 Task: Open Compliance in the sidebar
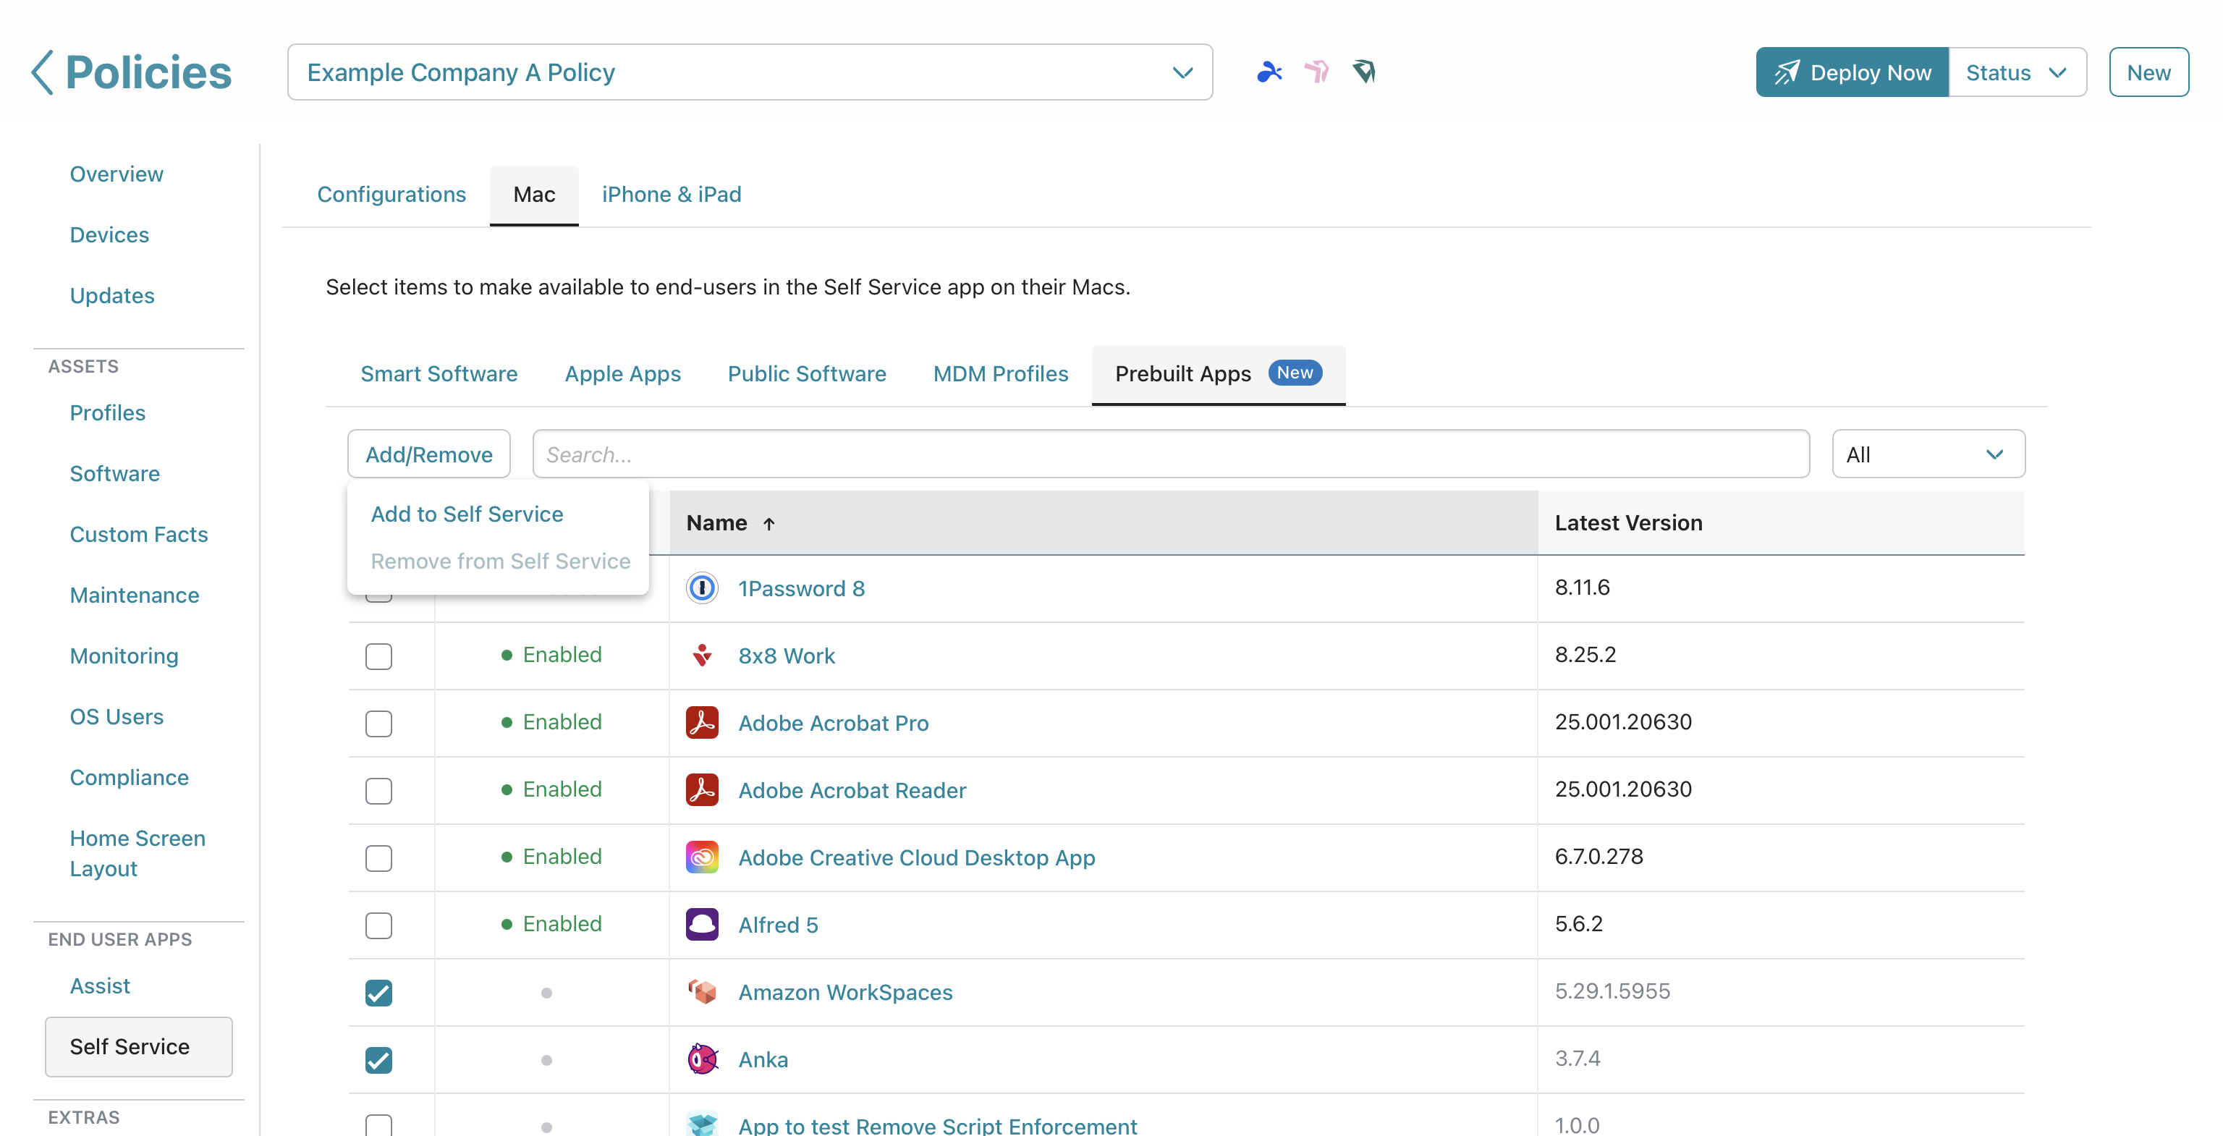130,778
